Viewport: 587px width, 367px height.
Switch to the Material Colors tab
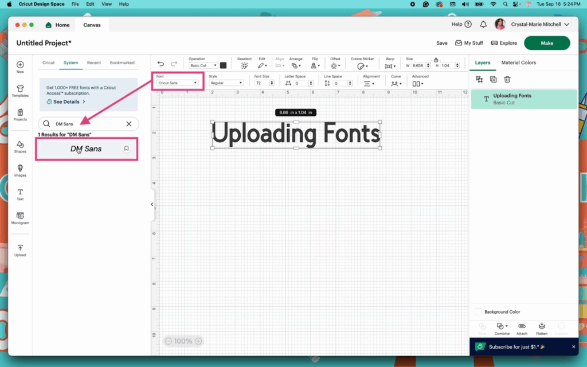tap(518, 63)
